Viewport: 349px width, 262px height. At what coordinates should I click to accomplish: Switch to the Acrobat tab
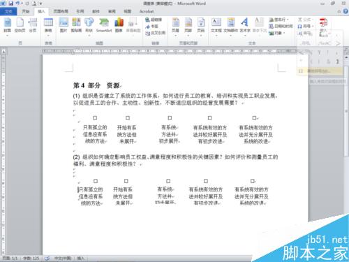[147, 11]
